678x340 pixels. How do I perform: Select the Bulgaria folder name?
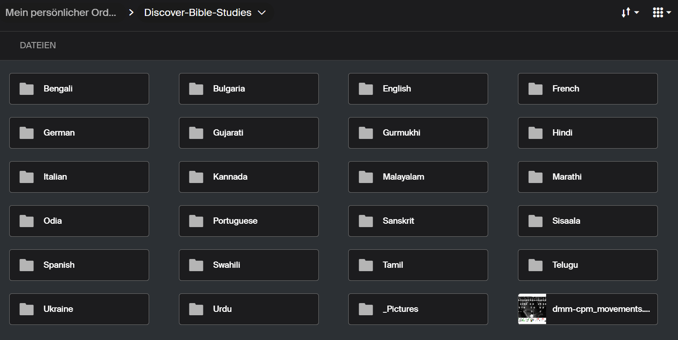coord(229,89)
